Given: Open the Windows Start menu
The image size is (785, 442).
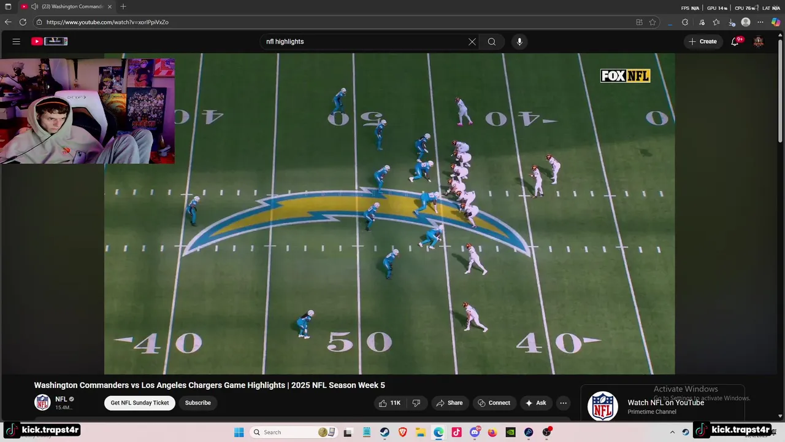Looking at the screenshot, I should 239,432.
